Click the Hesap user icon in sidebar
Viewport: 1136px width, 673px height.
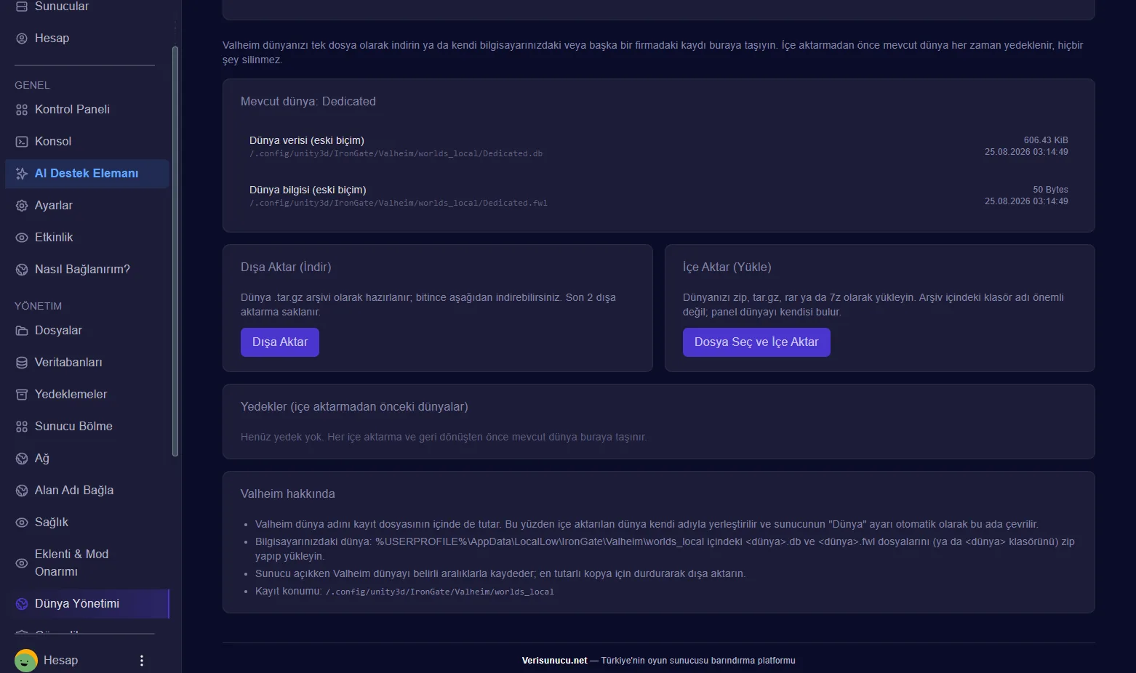coord(22,39)
